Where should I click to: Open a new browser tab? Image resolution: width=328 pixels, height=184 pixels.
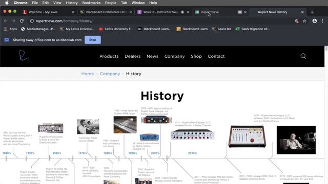pos(312,12)
